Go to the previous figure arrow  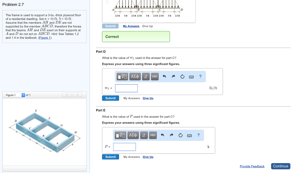point(67,95)
